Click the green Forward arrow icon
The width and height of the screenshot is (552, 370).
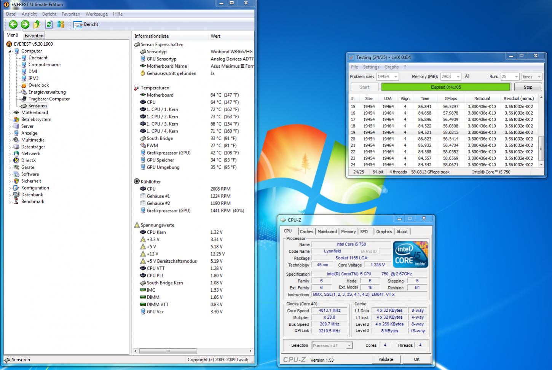(x=25, y=24)
